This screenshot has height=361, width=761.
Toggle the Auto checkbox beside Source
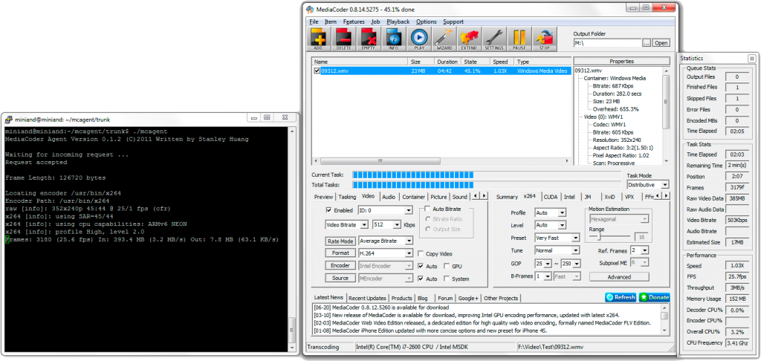pyautogui.click(x=421, y=279)
